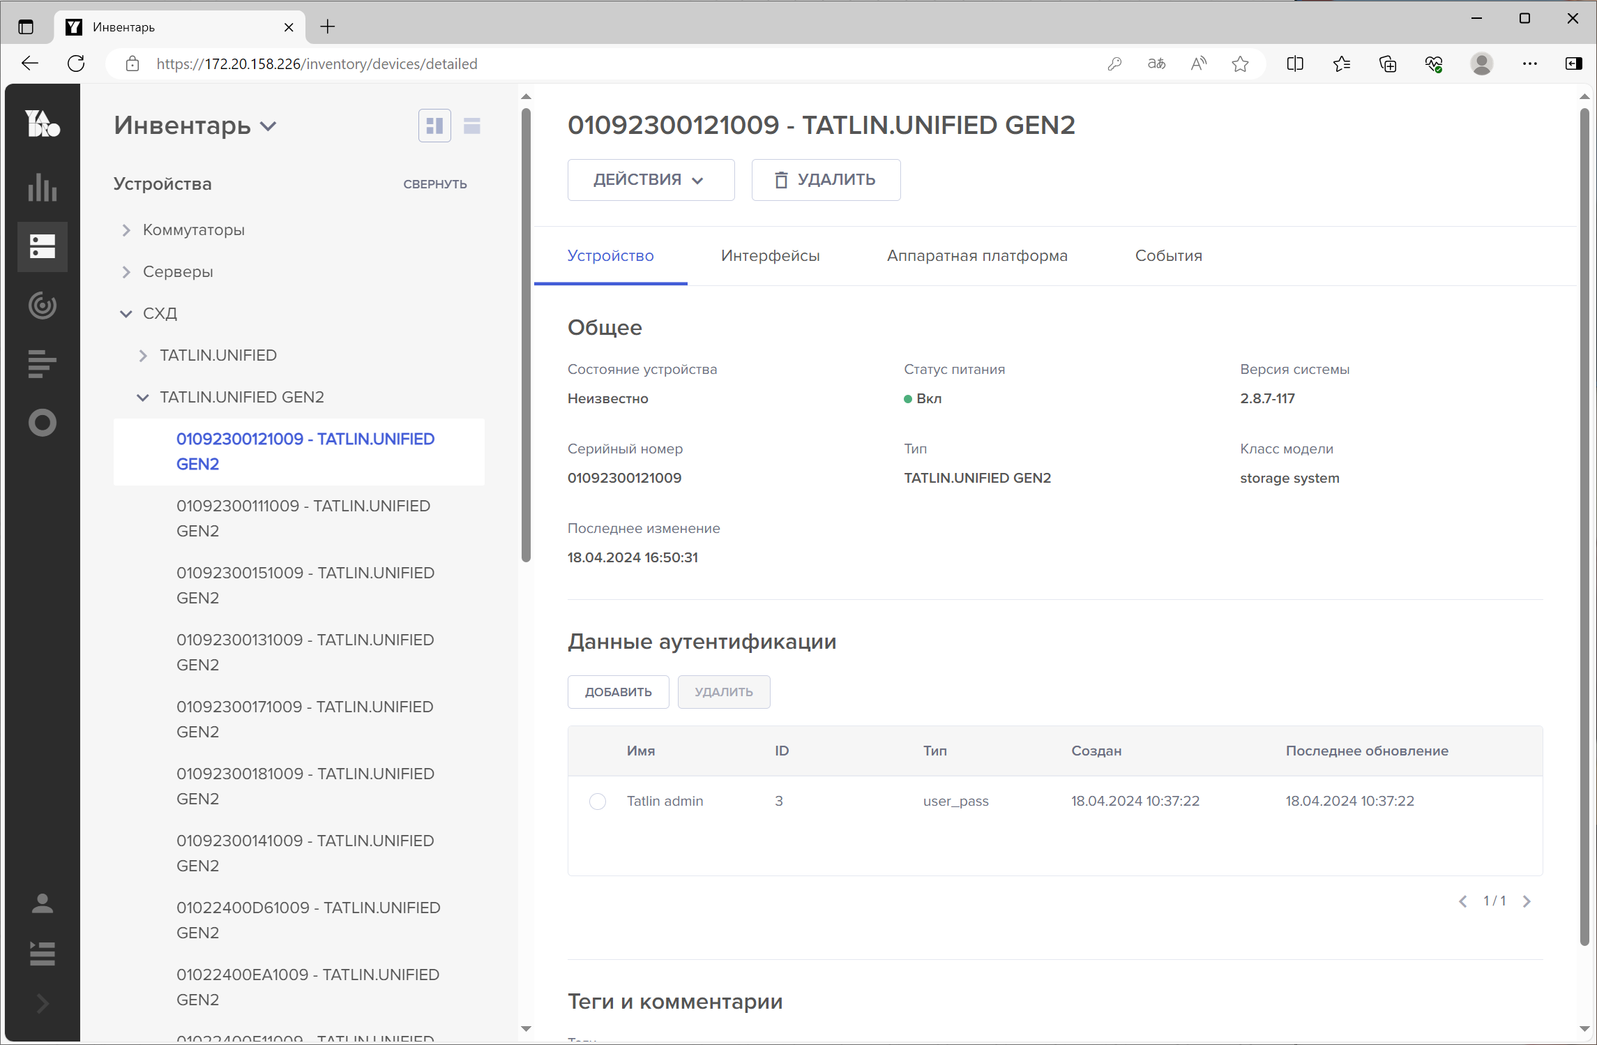The height and width of the screenshot is (1045, 1597).
Task: Switch to tile grid view
Action: click(x=434, y=126)
